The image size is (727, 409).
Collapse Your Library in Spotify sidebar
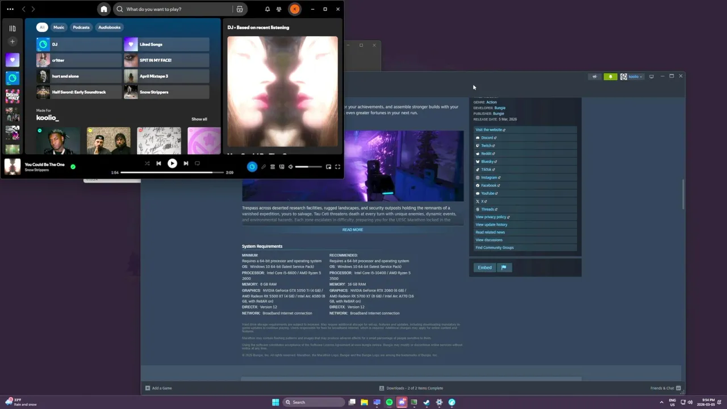[x=12, y=28]
